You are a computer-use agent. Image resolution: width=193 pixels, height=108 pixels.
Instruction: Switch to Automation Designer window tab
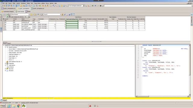pos(8,11)
